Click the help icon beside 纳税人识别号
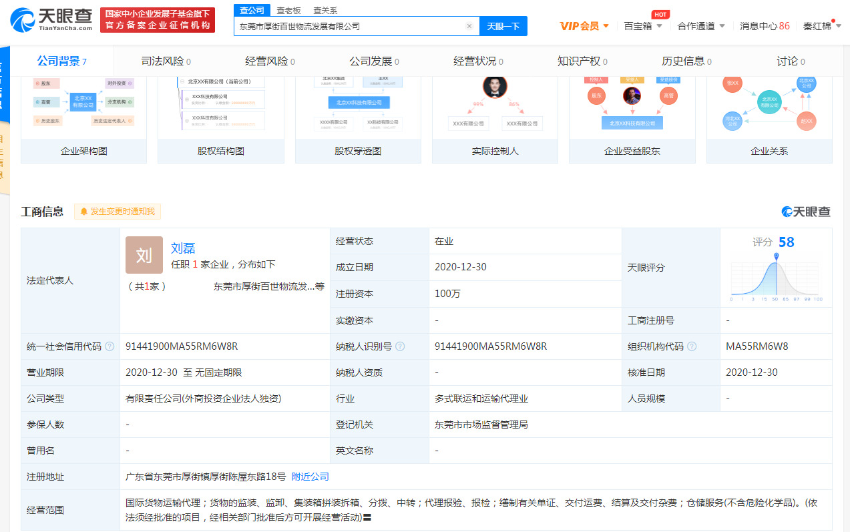Viewport: 850px width, 532px height. 400,346
